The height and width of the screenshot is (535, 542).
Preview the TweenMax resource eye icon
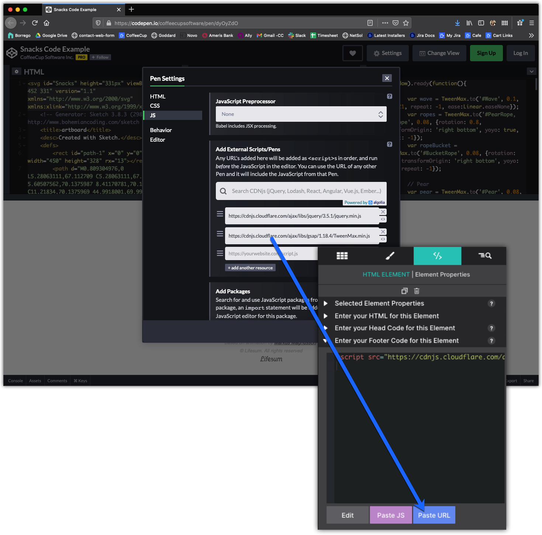click(x=383, y=239)
